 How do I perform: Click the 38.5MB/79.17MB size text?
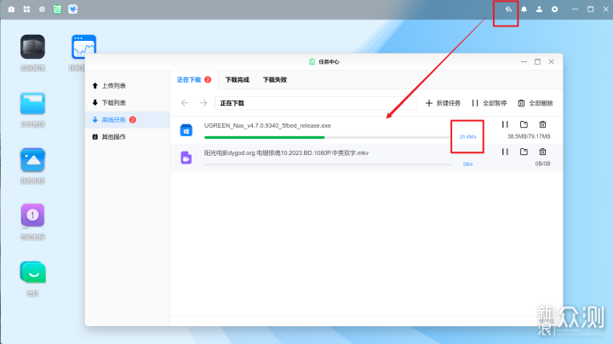[529, 136]
